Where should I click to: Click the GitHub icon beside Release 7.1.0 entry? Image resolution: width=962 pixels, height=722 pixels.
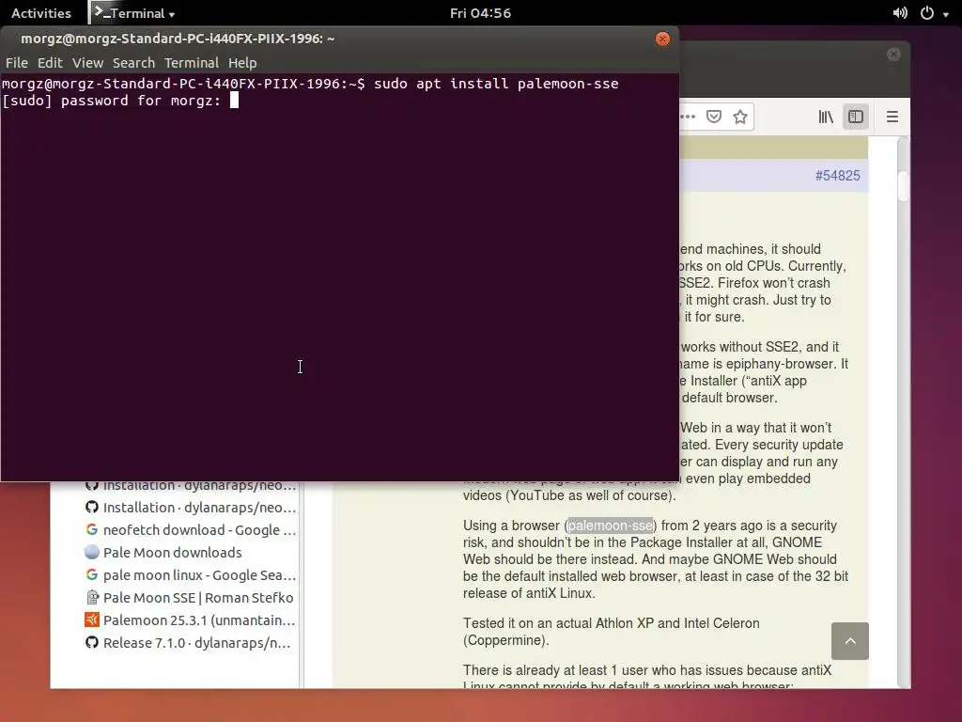pyautogui.click(x=91, y=643)
